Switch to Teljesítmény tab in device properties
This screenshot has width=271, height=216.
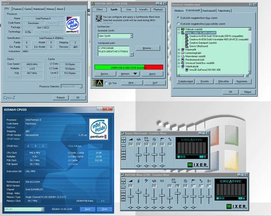(224, 11)
